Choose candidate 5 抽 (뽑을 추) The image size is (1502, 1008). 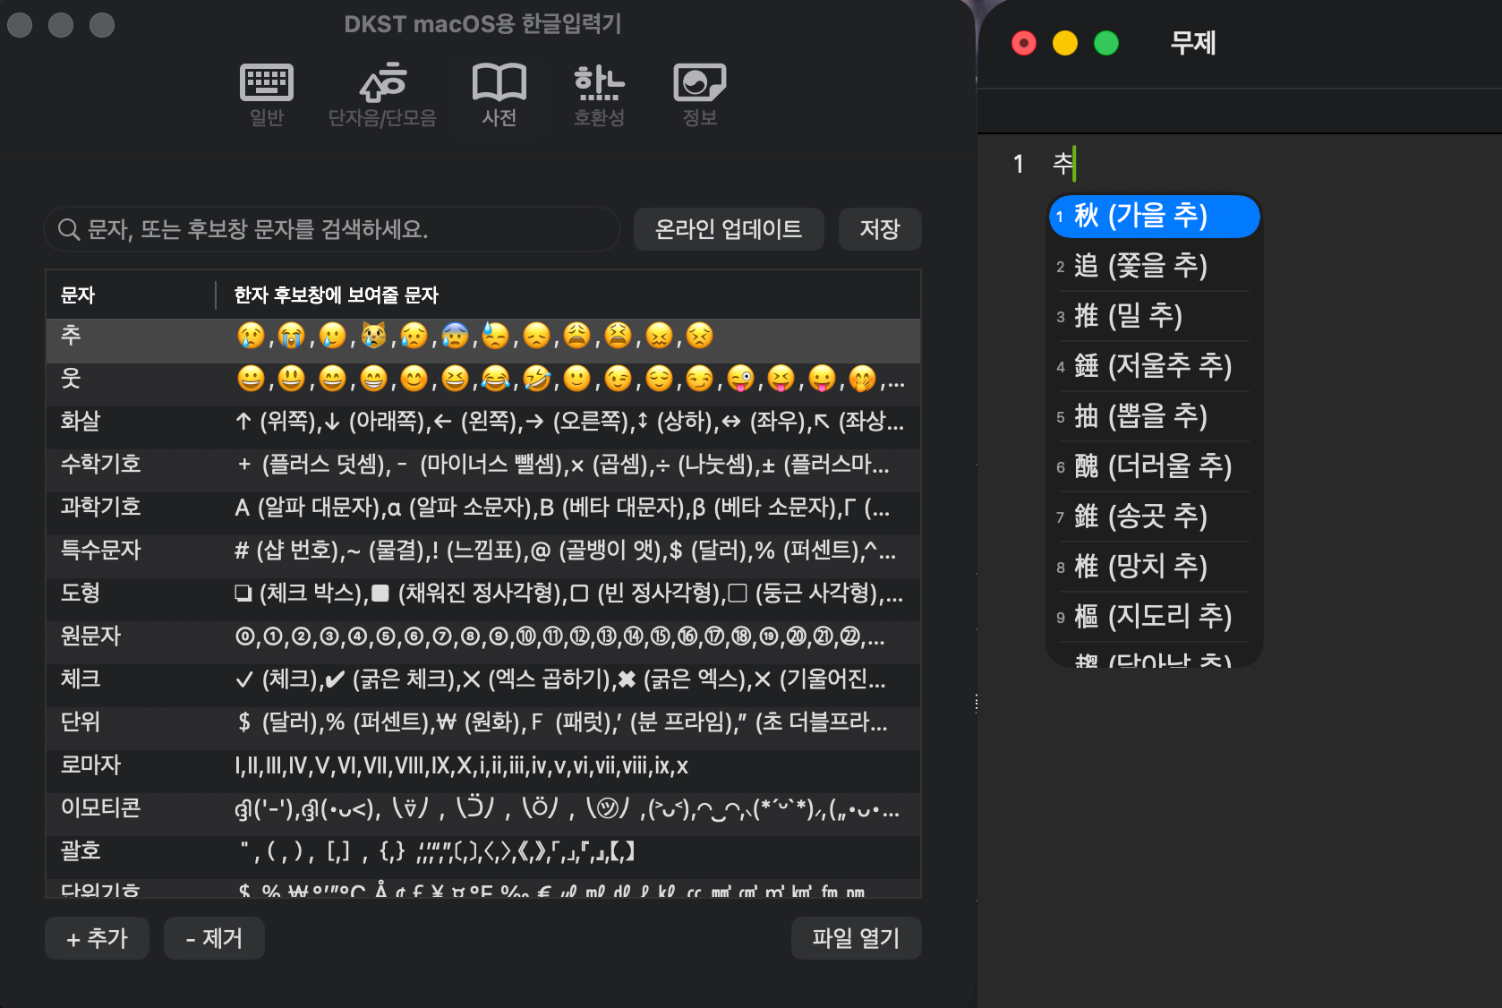coord(1154,416)
